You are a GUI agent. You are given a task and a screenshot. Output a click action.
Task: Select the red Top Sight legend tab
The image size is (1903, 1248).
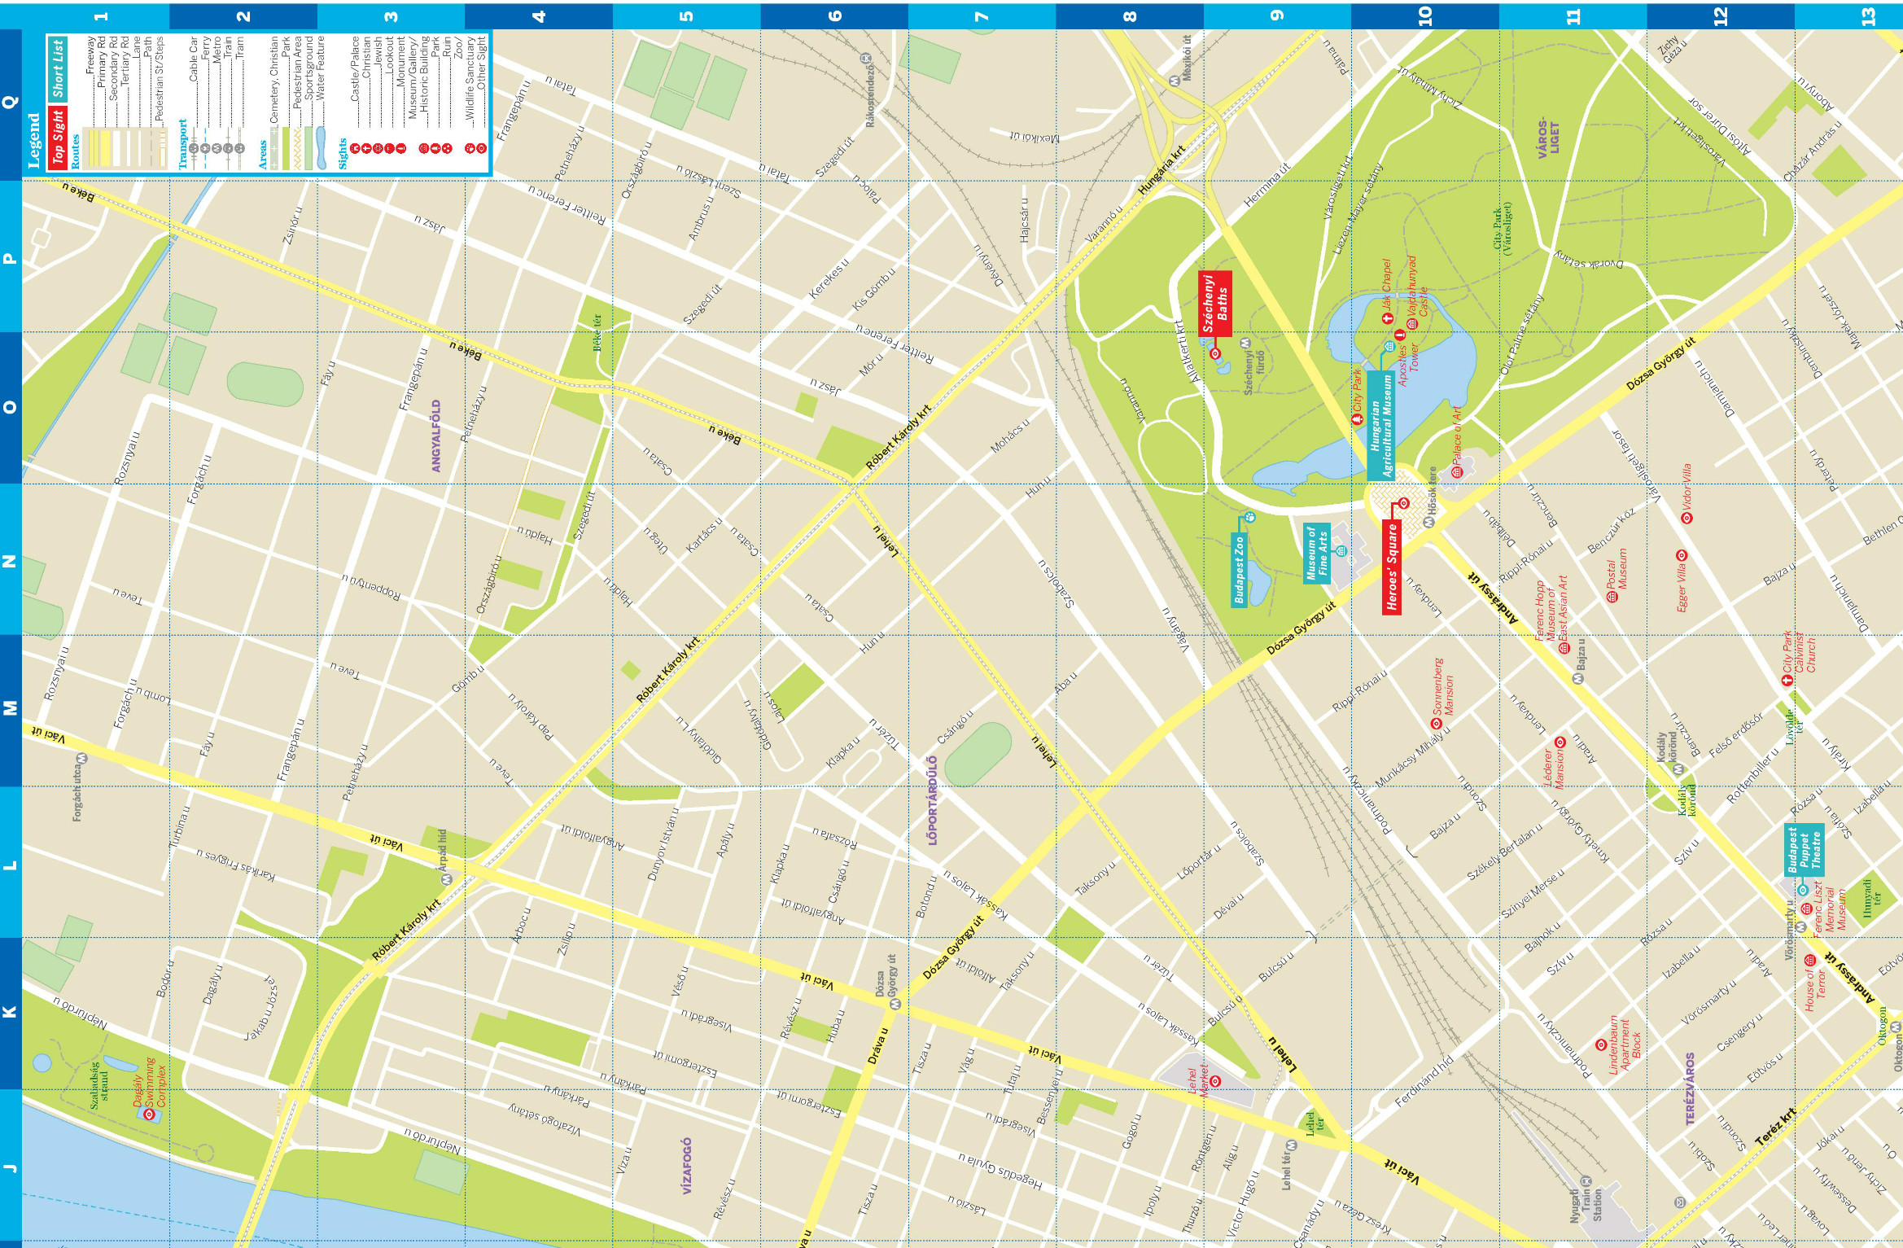click(x=57, y=137)
